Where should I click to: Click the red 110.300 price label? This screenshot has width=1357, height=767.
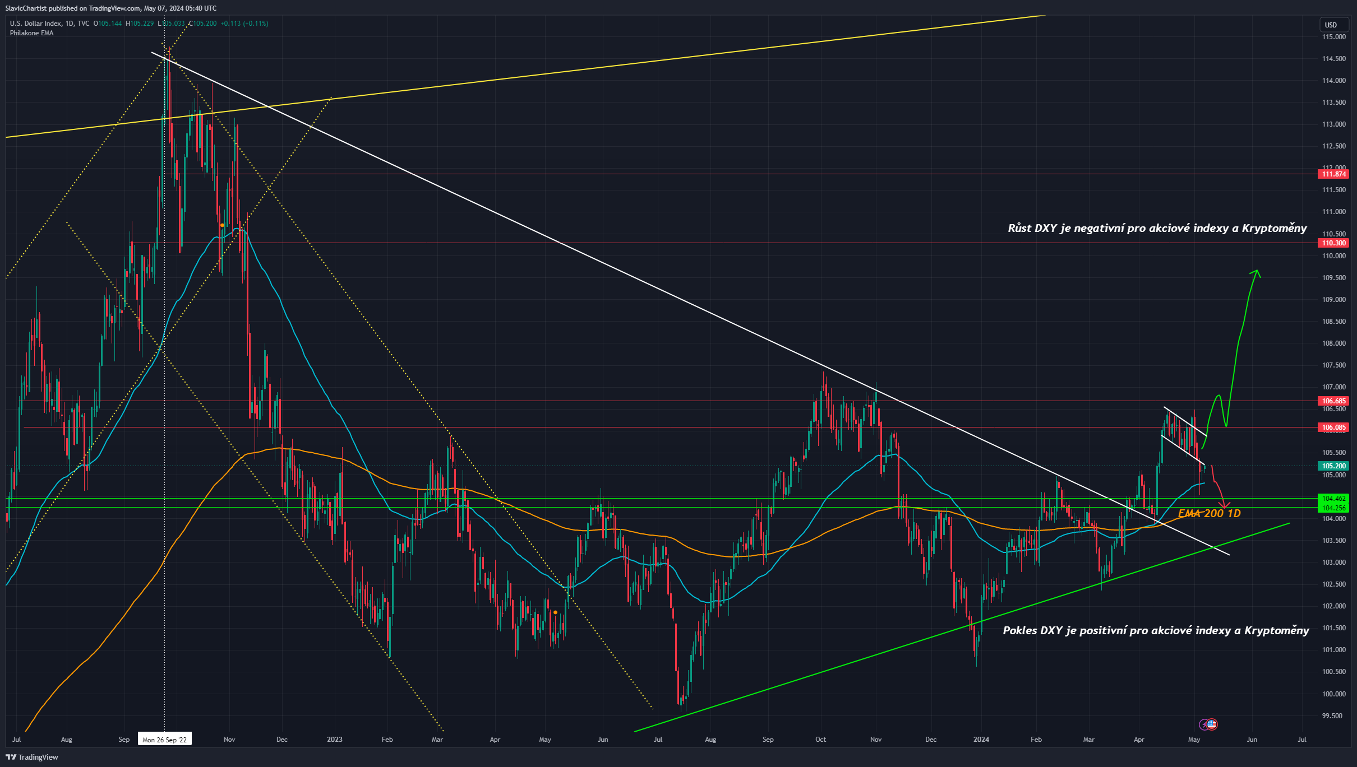1333,243
